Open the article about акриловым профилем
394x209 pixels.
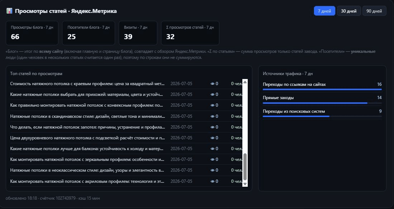(87, 181)
